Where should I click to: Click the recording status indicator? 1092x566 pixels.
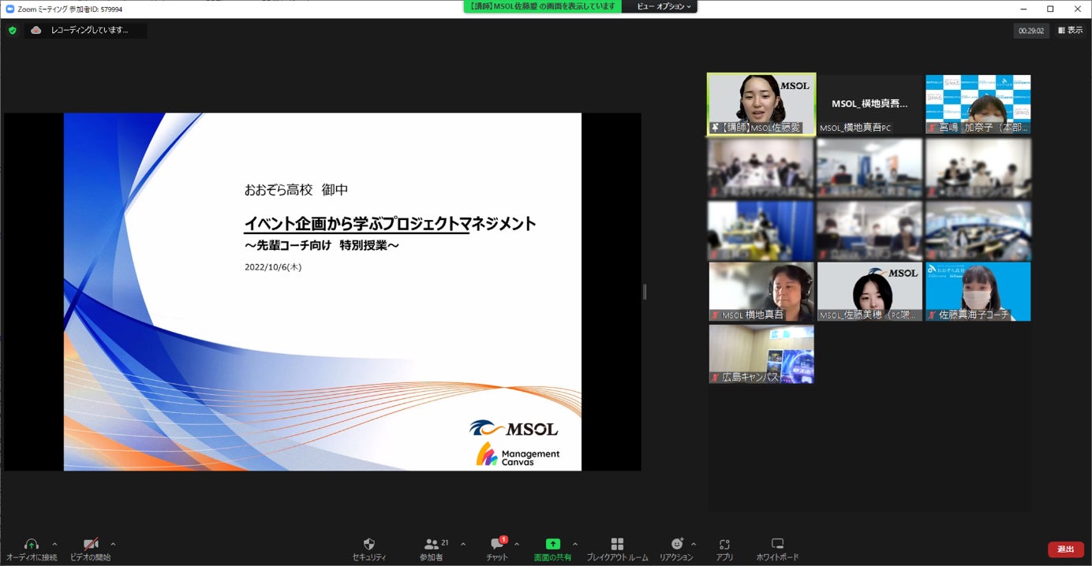pyautogui.click(x=86, y=31)
